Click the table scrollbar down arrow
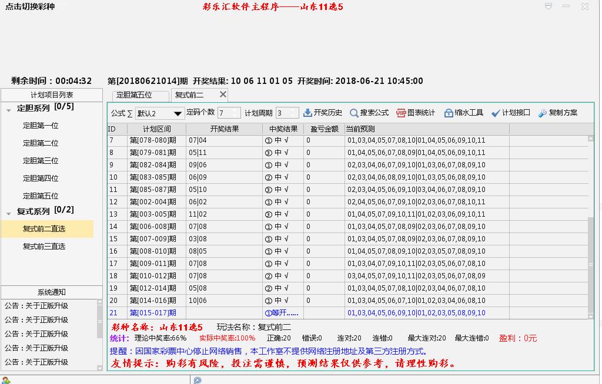 point(591,316)
